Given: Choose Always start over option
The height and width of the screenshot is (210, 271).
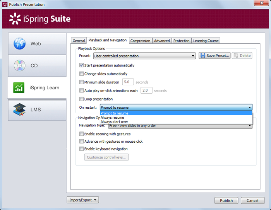Looking at the screenshot, I should pos(176,121).
